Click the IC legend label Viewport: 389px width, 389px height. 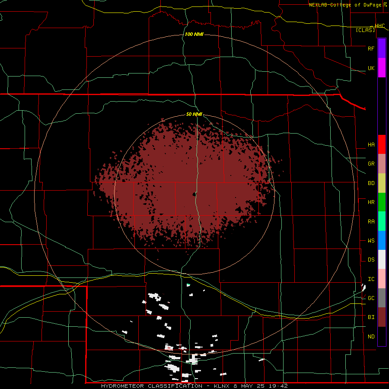pyautogui.click(x=371, y=279)
